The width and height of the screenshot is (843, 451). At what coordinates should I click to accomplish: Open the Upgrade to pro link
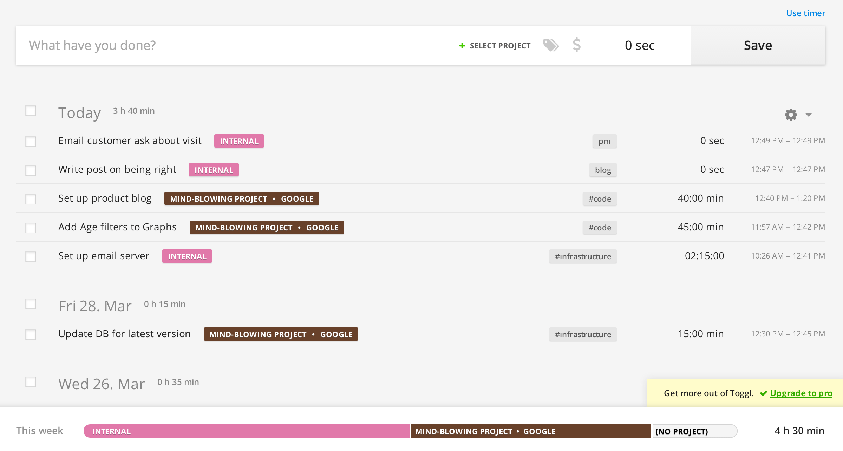point(801,393)
